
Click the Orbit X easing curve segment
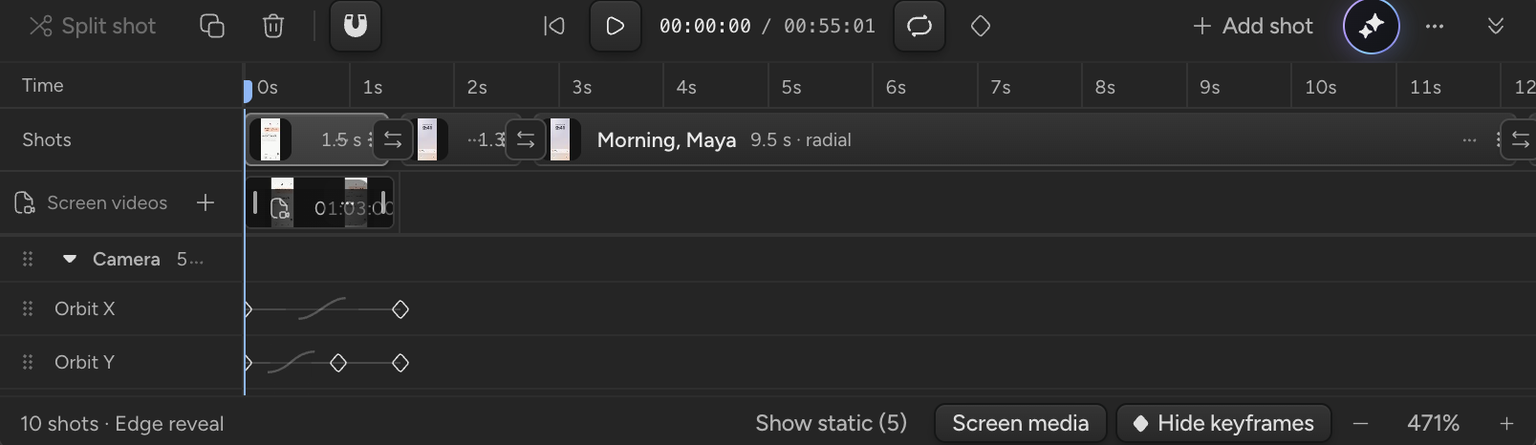(322, 308)
